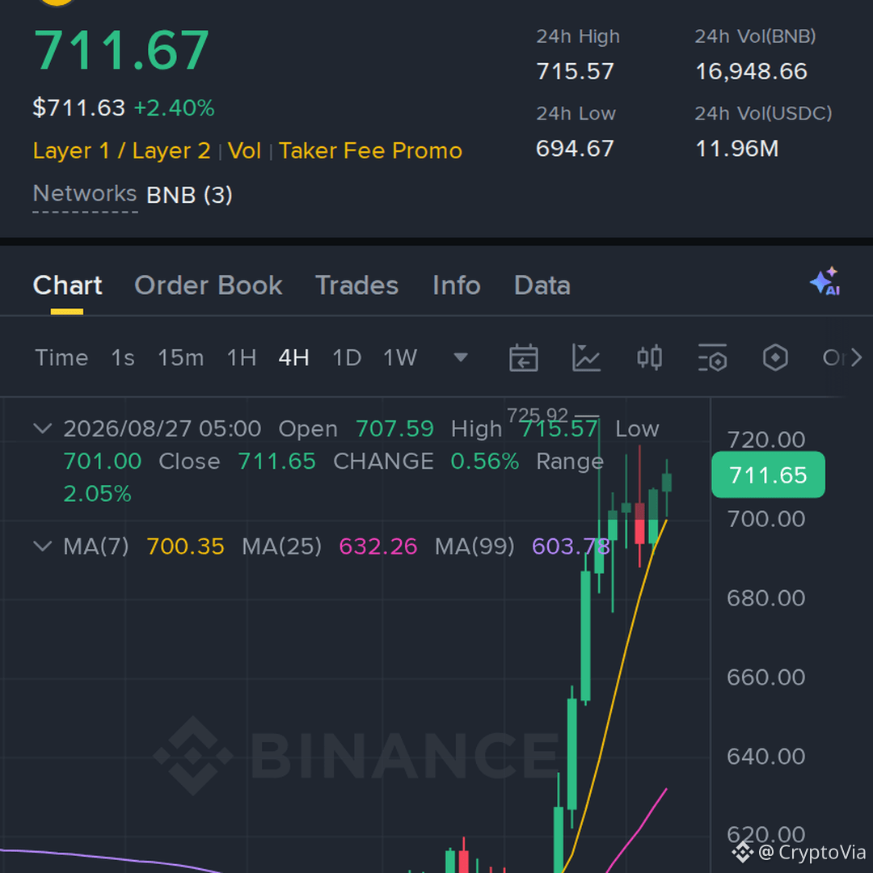The width and height of the screenshot is (873, 873).
Task: Open the candlestick chart style icon
Action: [649, 357]
